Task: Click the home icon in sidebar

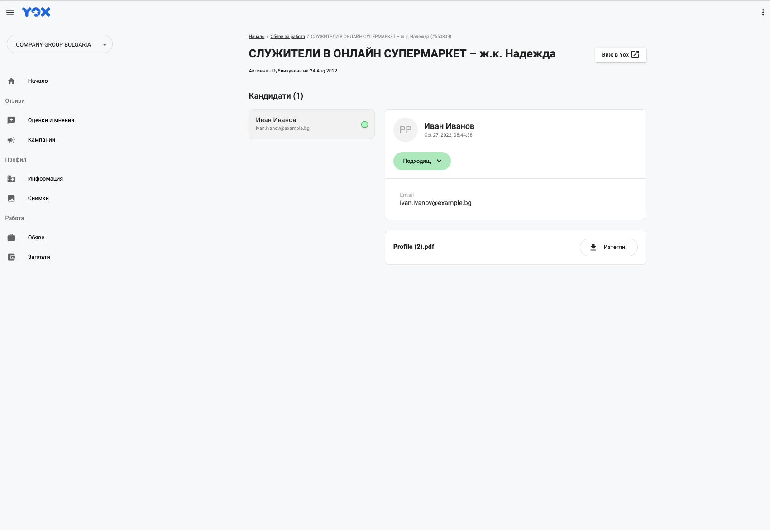Action: point(11,81)
